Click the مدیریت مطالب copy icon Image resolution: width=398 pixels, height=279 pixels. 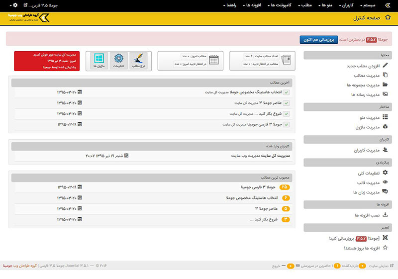(x=385, y=75)
